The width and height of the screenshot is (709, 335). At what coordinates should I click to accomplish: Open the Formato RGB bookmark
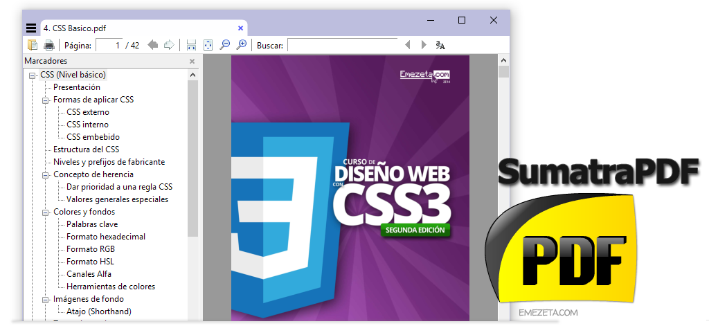[91, 249]
